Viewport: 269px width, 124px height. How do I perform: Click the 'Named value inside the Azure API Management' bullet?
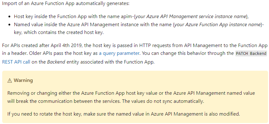pyautogui.click(x=139, y=29)
